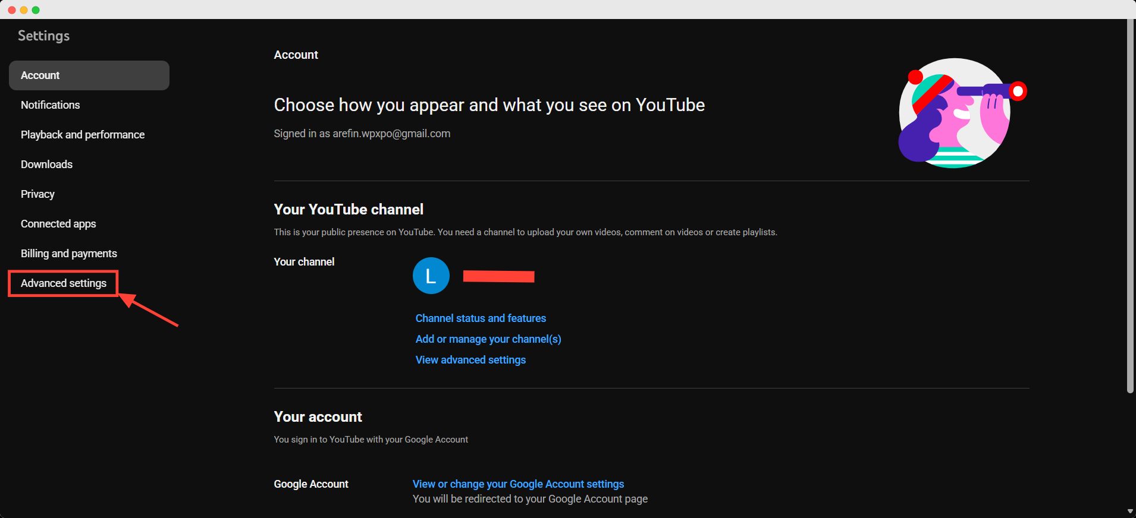Click the Google Account label
The width and height of the screenshot is (1136, 518).
[x=311, y=484]
